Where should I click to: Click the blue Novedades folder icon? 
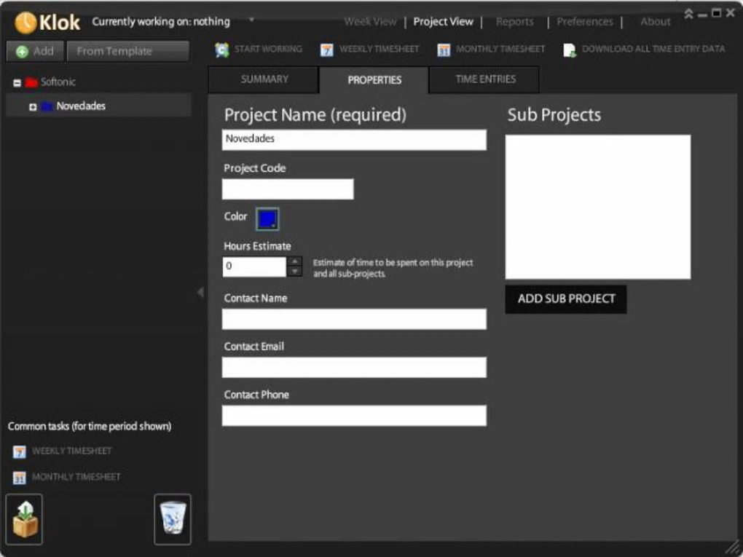pyautogui.click(x=47, y=106)
